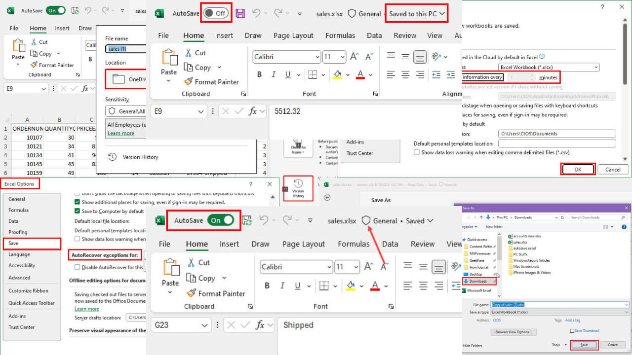Open the G23 Name Box dropdown

205,325
